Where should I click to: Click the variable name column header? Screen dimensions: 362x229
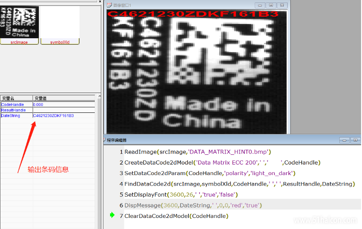pyautogui.click(x=16, y=98)
